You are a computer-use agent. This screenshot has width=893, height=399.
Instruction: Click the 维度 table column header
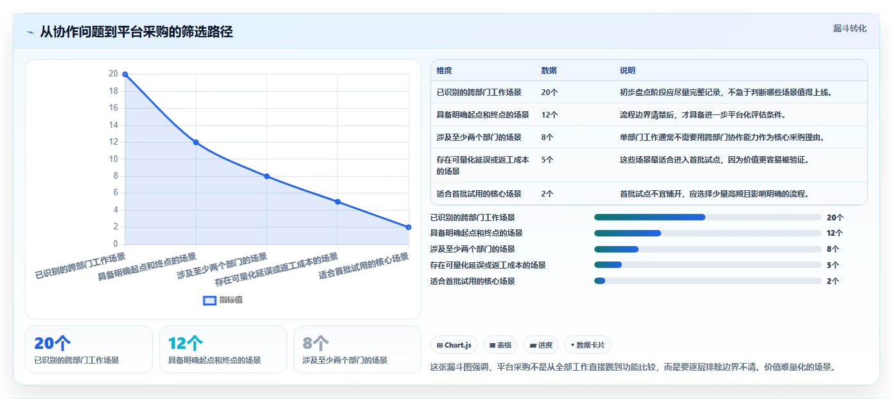tap(444, 71)
